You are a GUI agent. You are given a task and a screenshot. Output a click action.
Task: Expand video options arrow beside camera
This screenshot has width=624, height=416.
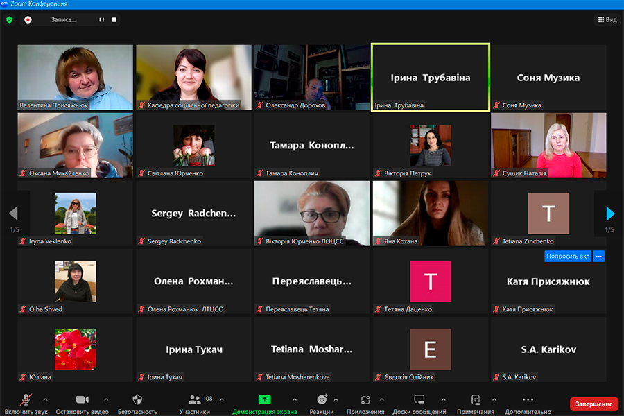tap(106, 399)
